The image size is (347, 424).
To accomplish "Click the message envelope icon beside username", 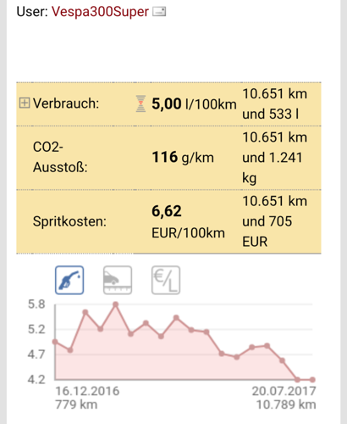I will click(x=159, y=12).
